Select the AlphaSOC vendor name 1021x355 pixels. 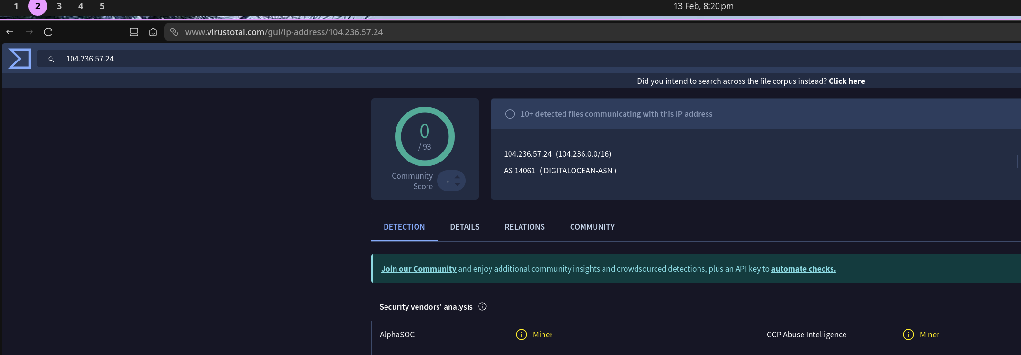point(397,335)
